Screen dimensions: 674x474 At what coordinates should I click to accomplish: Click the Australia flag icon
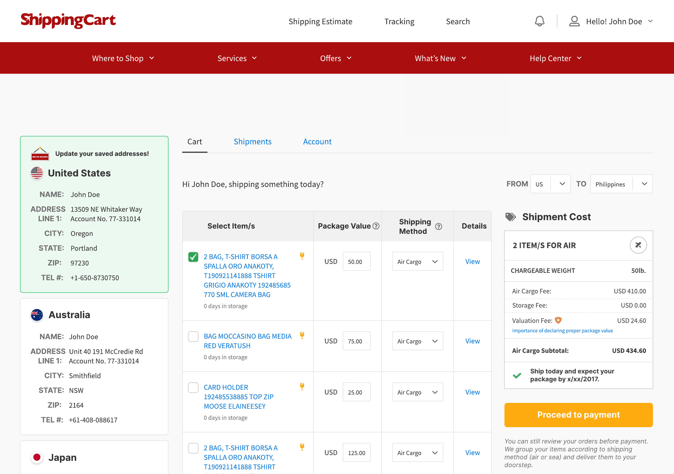coord(37,315)
